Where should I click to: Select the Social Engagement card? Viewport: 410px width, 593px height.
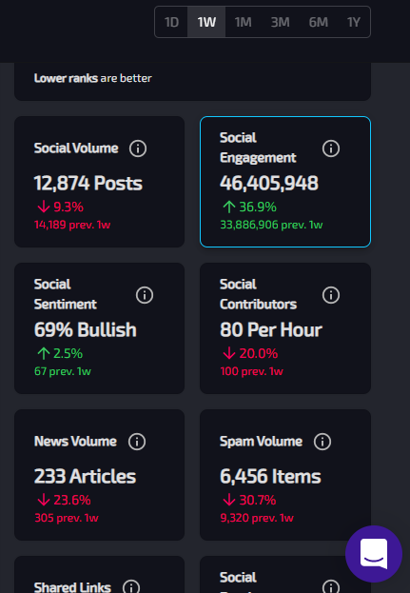coord(285,182)
